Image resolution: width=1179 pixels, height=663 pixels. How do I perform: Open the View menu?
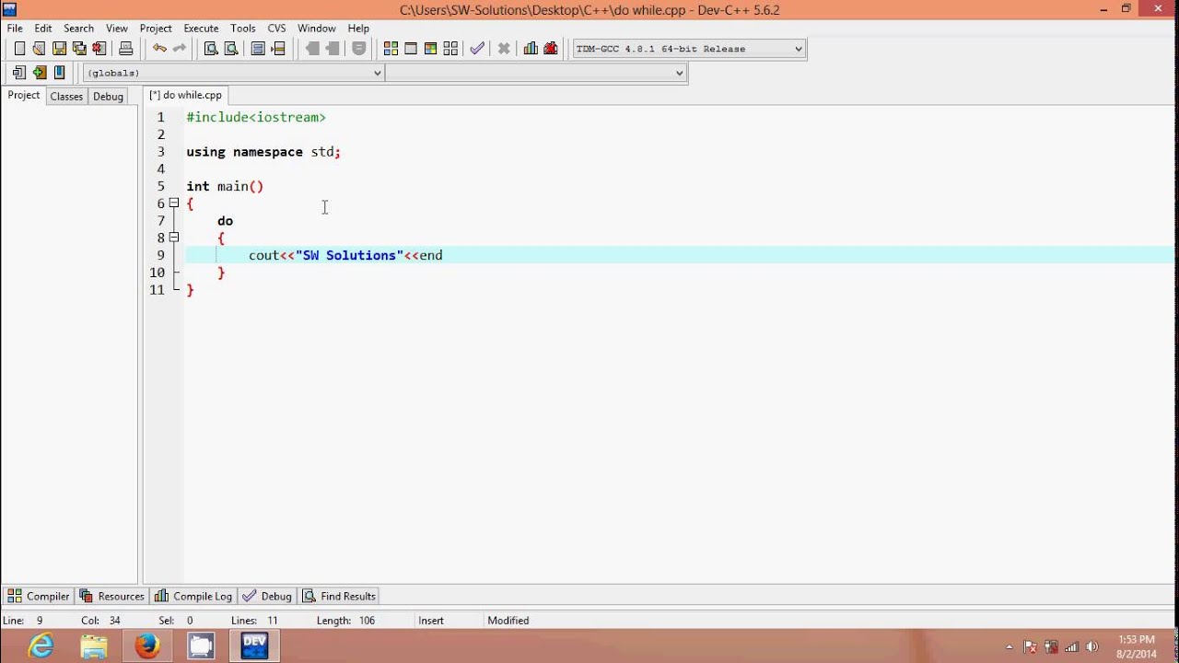(x=117, y=29)
